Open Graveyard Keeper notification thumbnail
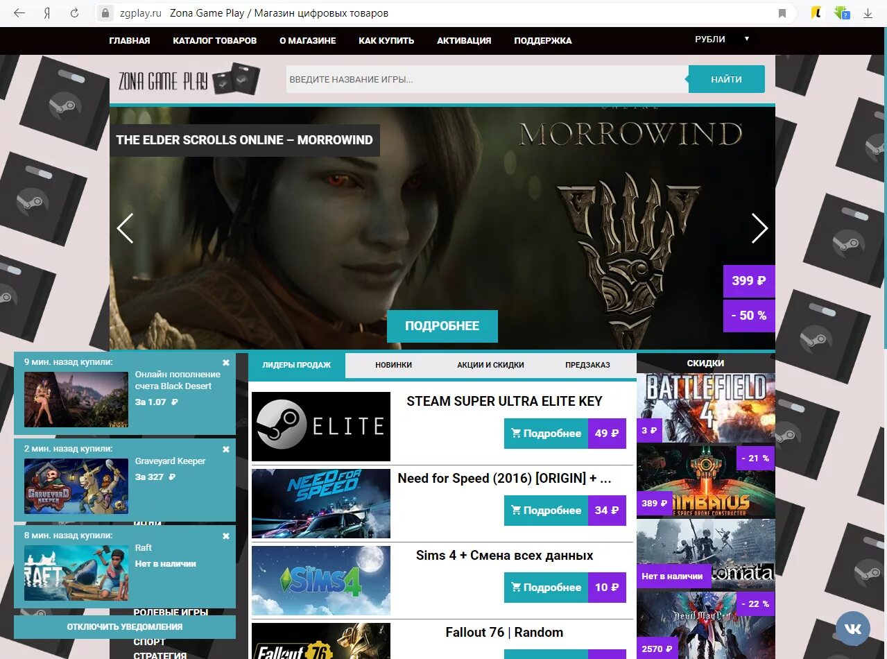 coord(76,486)
